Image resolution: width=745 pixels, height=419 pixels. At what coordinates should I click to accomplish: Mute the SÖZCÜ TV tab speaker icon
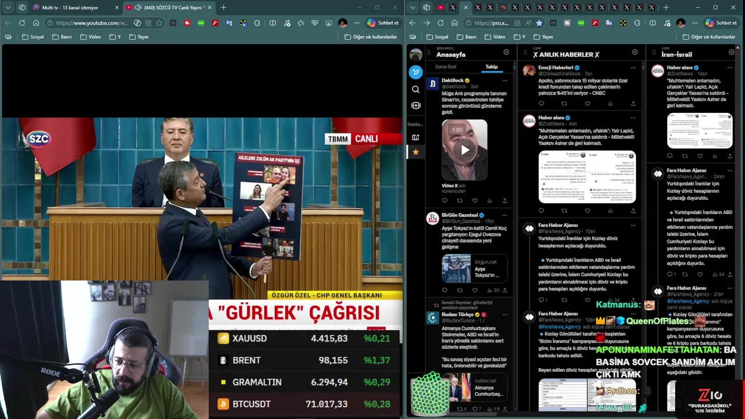(x=138, y=8)
